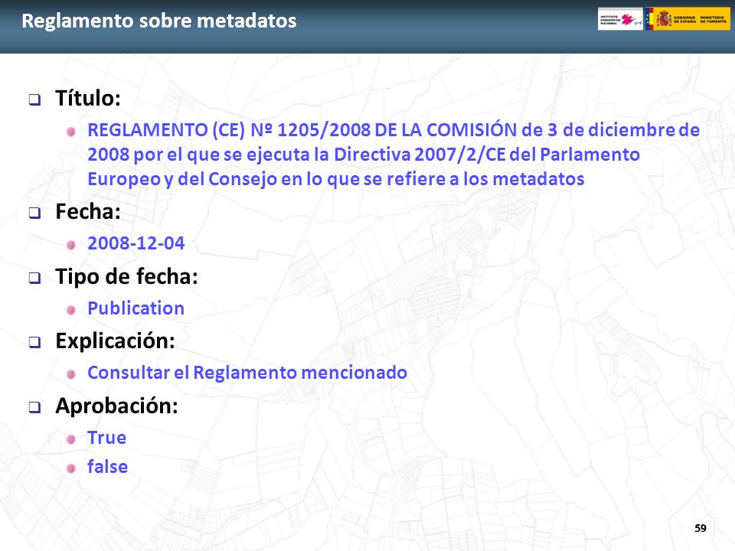The height and width of the screenshot is (551, 735).
Task: Click the round bullet beside '2008-12-04'
Action: 71,245
